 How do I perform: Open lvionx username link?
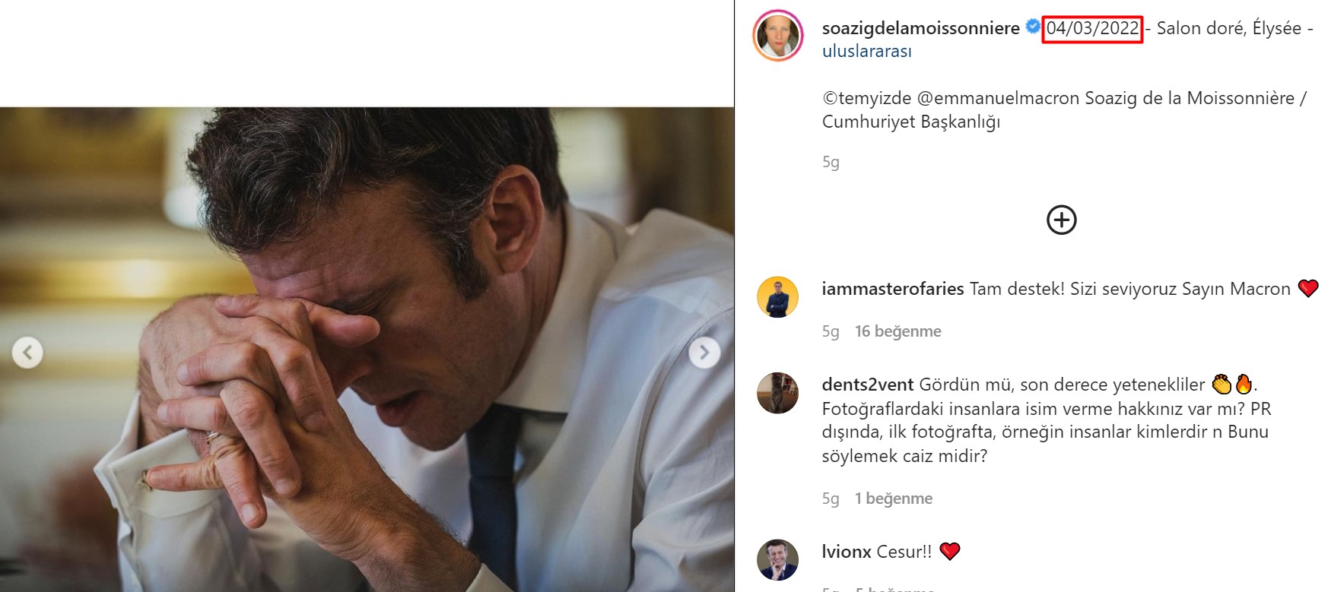pos(846,552)
